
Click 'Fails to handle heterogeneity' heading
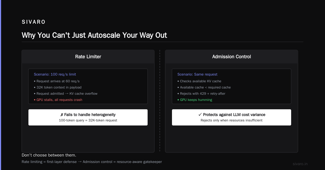pos(88,115)
